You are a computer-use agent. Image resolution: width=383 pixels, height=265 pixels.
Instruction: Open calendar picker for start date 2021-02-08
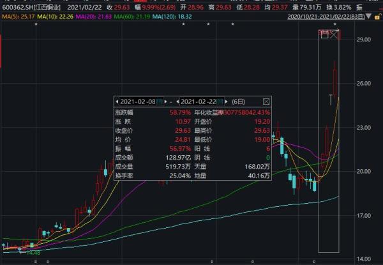pos(160,102)
